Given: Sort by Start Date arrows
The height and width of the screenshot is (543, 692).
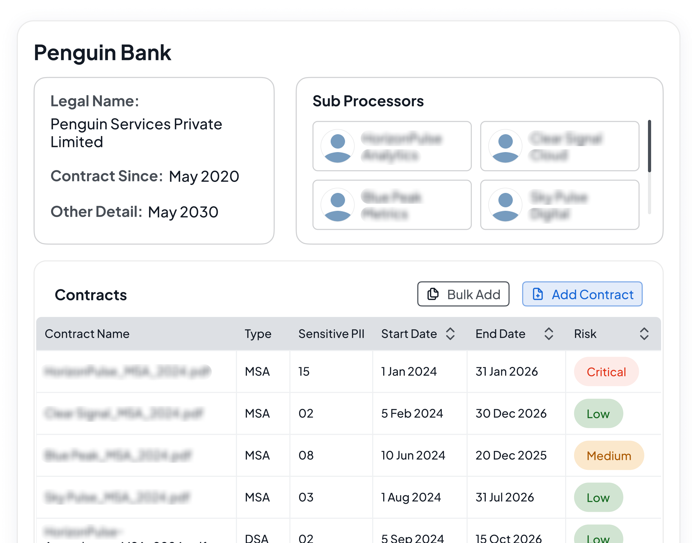Looking at the screenshot, I should click(x=450, y=334).
